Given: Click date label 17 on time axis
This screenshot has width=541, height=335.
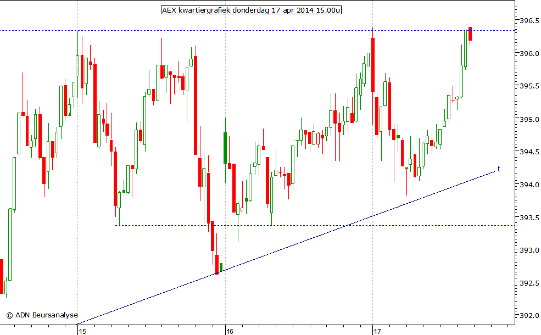Looking at the screenshot, I should click(x=377, y=332).
